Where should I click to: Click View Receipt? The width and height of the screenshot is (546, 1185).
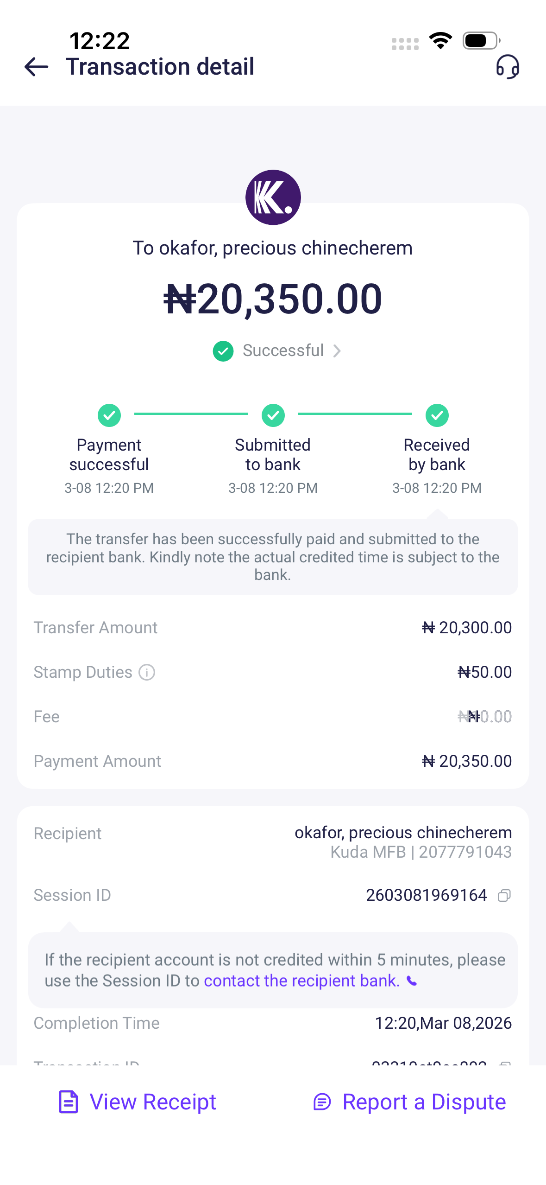[153, 1102]
